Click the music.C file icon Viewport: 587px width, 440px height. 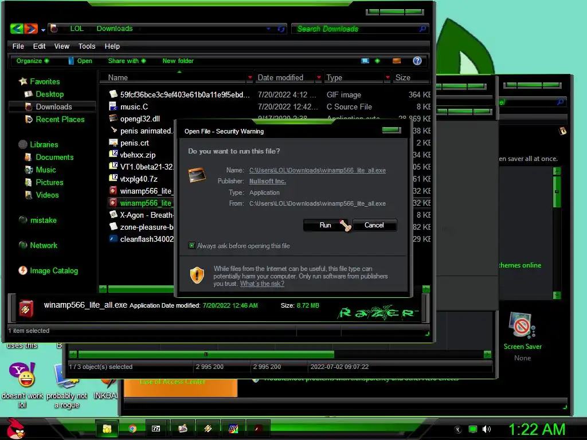(113, 106)
